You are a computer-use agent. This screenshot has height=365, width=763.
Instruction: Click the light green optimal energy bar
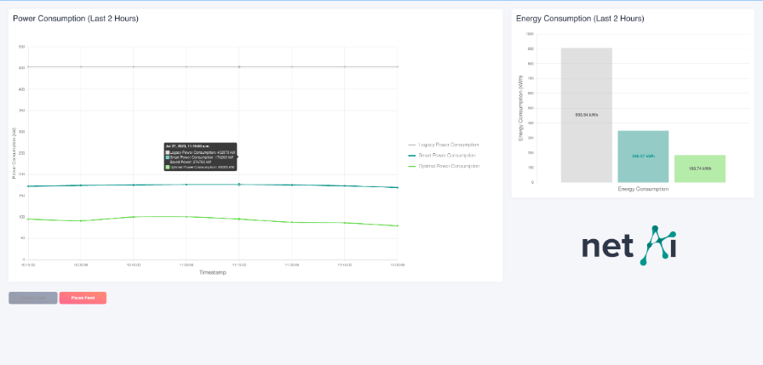click(699, 168)
